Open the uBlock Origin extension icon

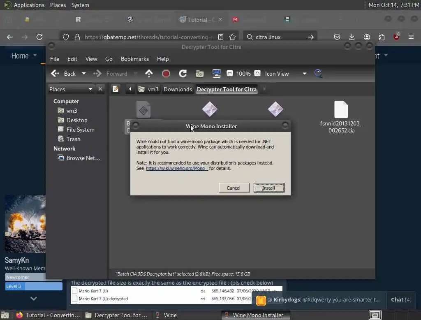click(396, 37)
